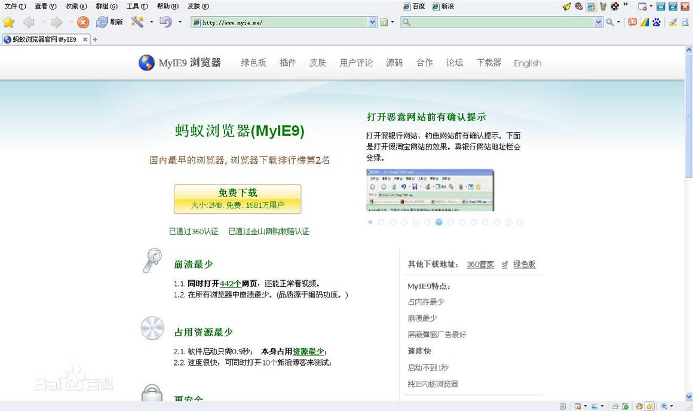This screenshot has width=693, height=411.
Task: Select the first carousel dot indicator
Action: tap(381, 222)
